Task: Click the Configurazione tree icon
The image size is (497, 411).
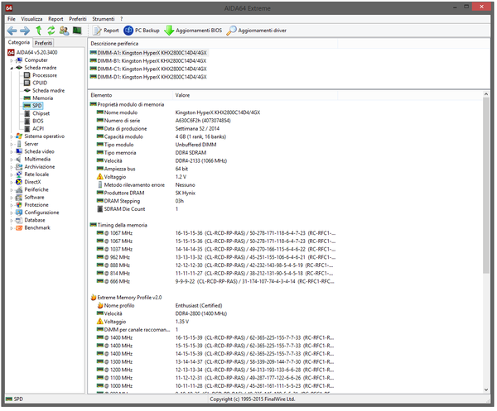Action: tap(19, 213)
